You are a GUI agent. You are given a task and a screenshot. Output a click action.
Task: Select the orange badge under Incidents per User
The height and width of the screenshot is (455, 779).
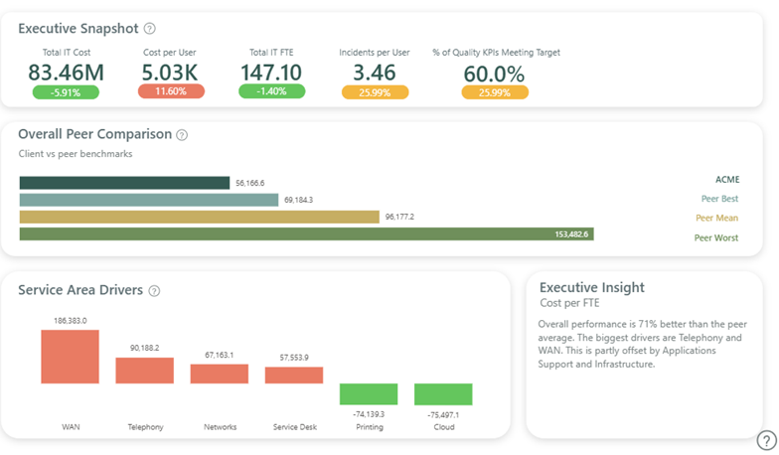(x=375, y=92)
